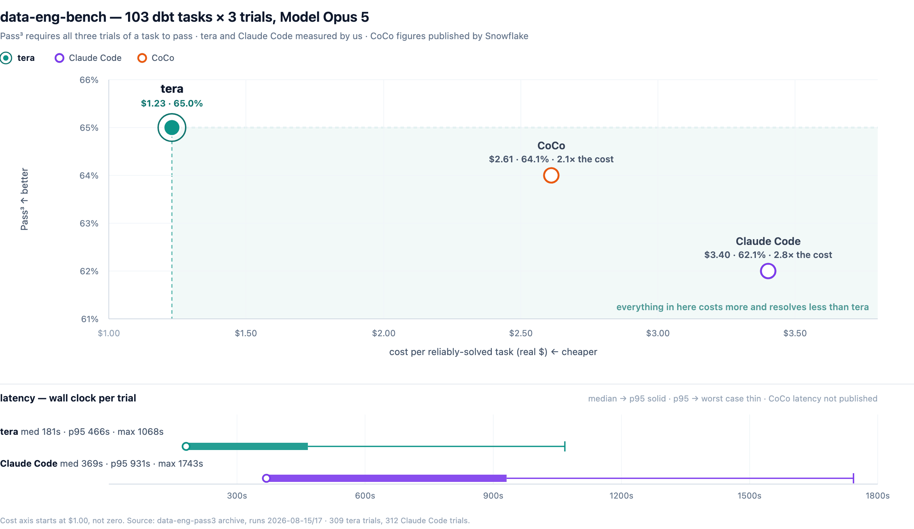Click the '65%' y-axis tick label

coord(89,128)
